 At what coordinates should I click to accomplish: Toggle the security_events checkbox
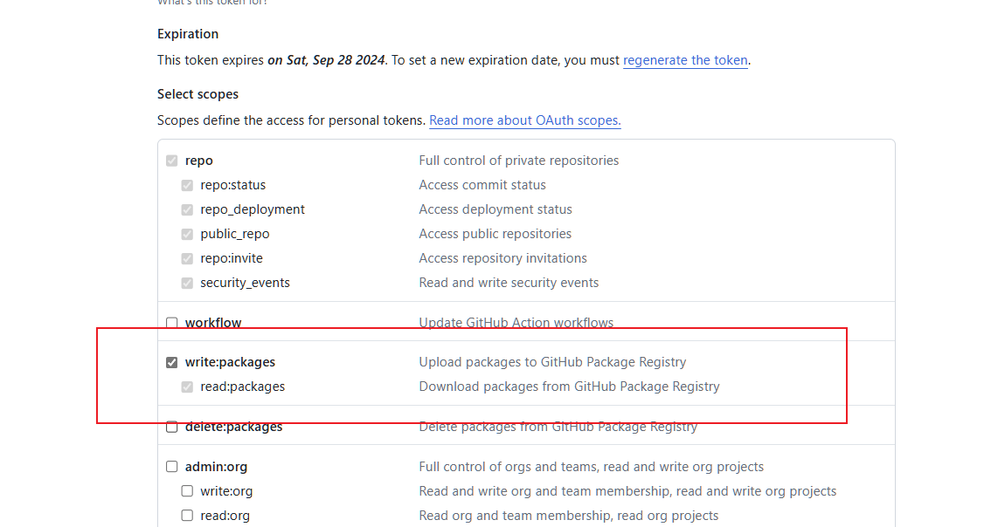(187, 283)
